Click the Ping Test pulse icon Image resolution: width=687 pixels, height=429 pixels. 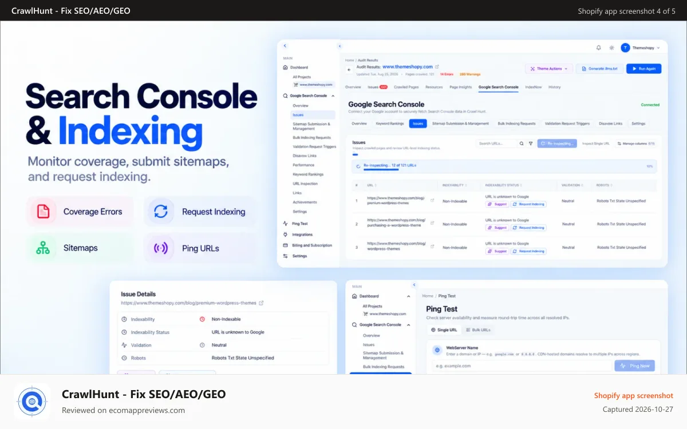click(x=286, y=224)
